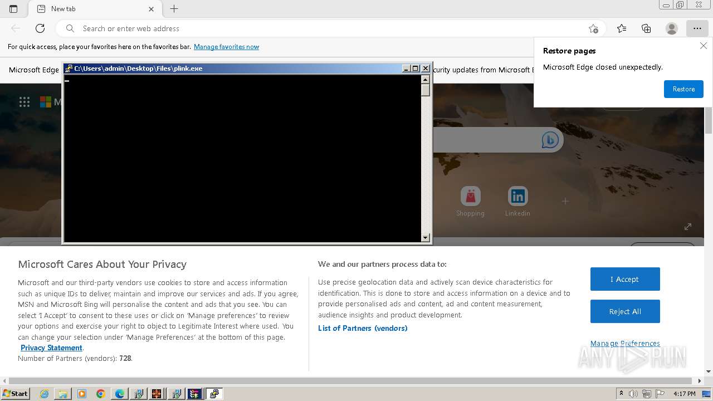Screen dimensions: 713x401
Task: Launch Internet Explorer from taskbar
Action: tap(44, 394)
